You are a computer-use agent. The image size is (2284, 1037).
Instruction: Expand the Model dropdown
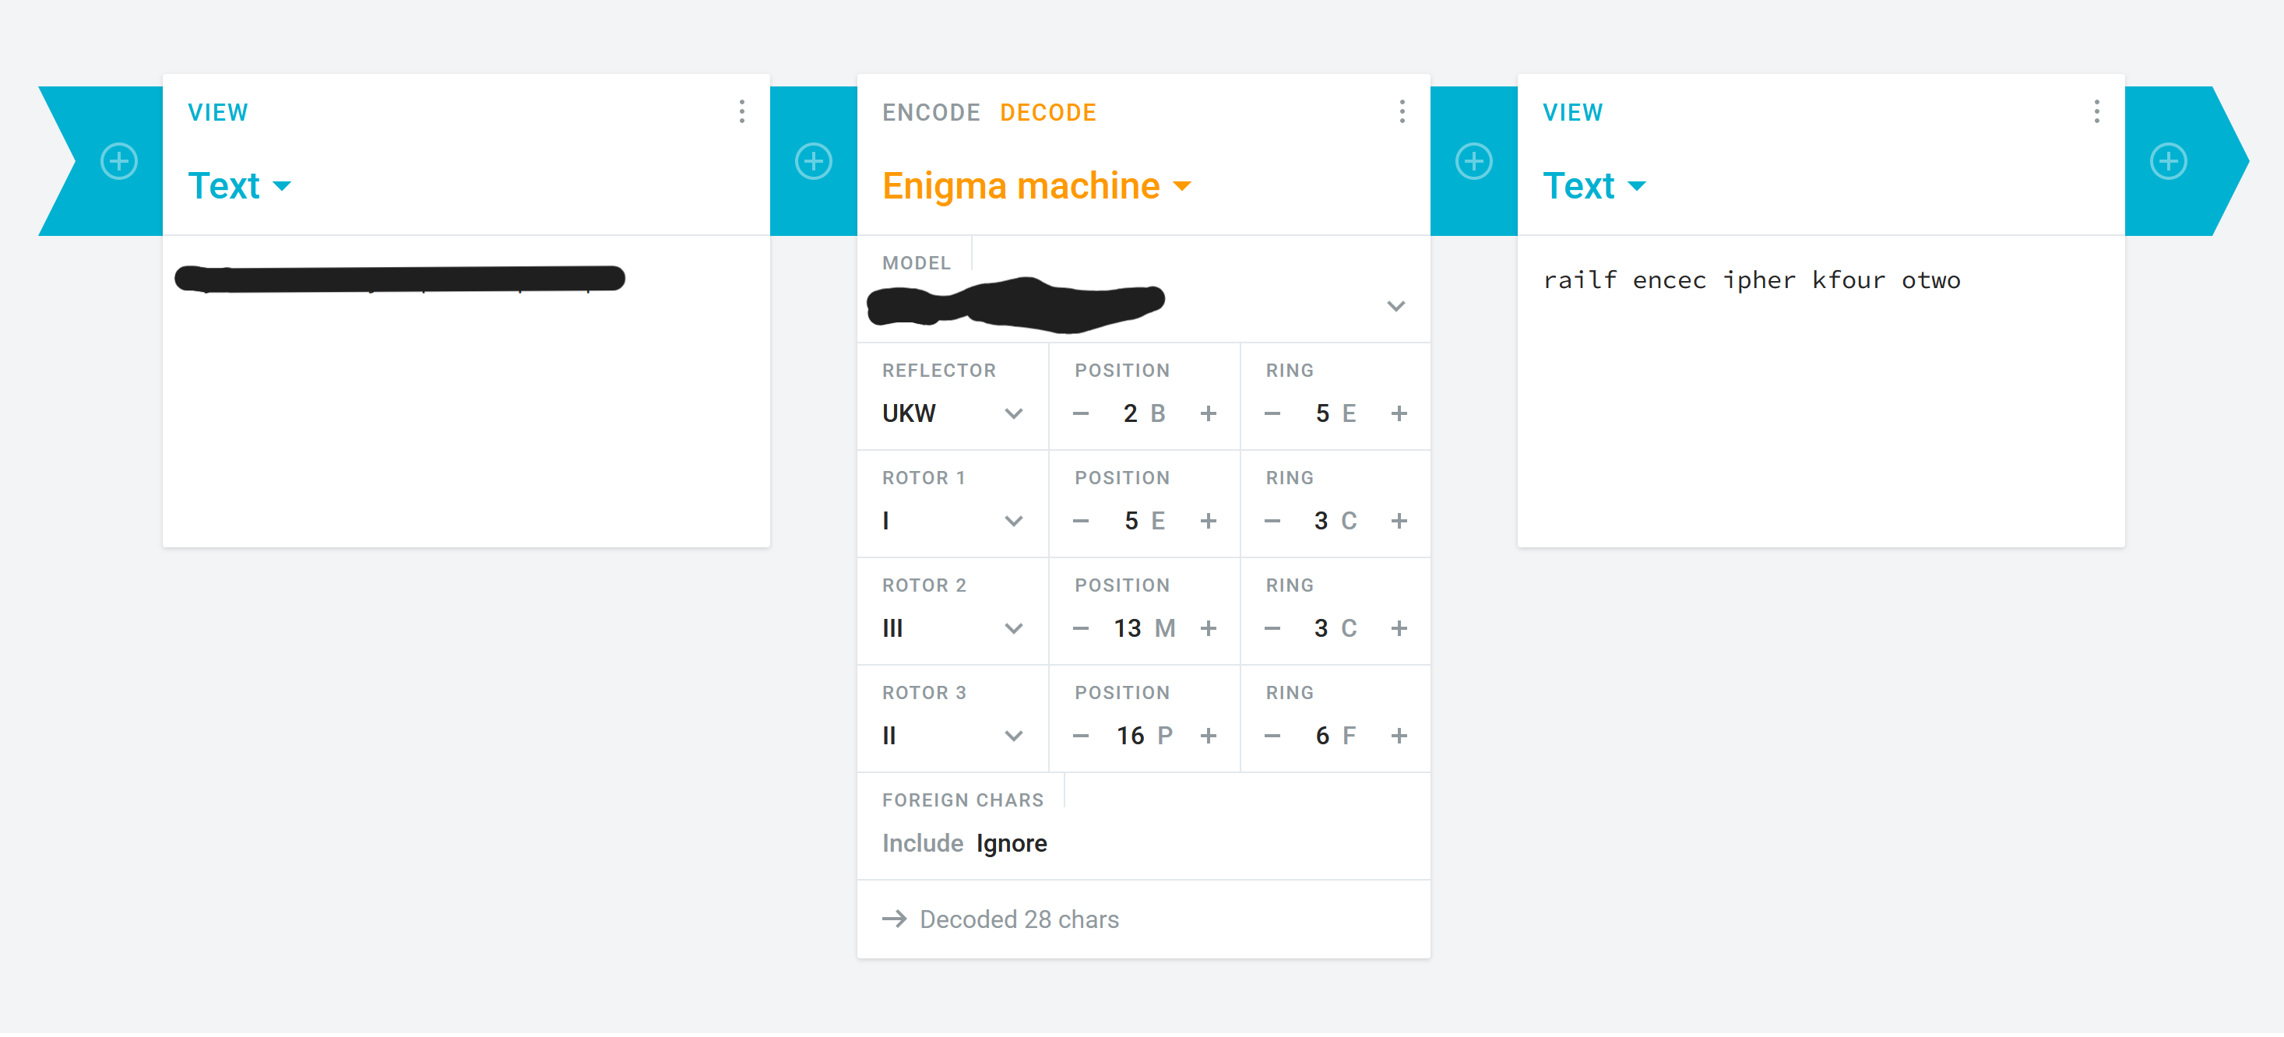[x=1395, y=307]
